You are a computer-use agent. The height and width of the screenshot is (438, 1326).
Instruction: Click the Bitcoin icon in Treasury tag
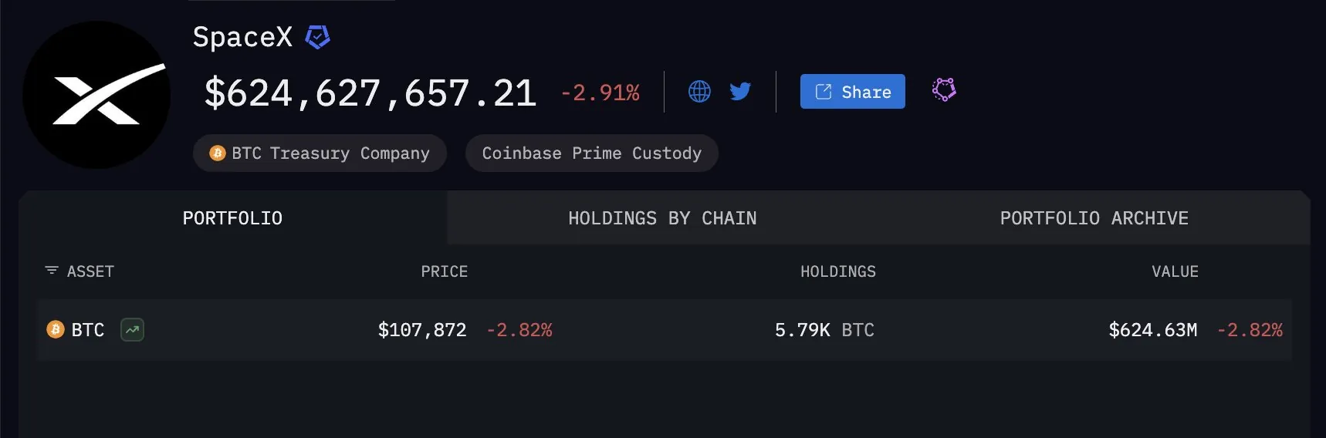pos(218,153)
